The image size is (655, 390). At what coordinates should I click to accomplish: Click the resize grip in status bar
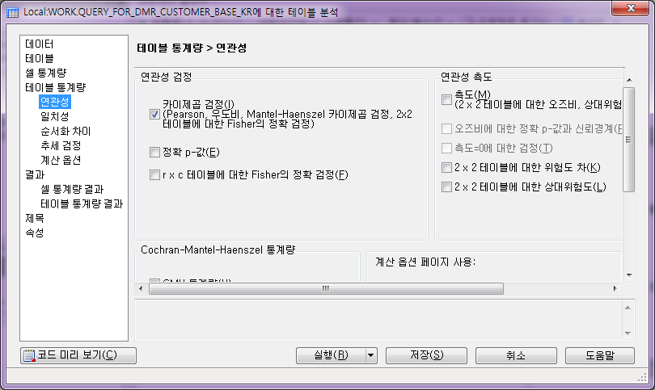643,378
